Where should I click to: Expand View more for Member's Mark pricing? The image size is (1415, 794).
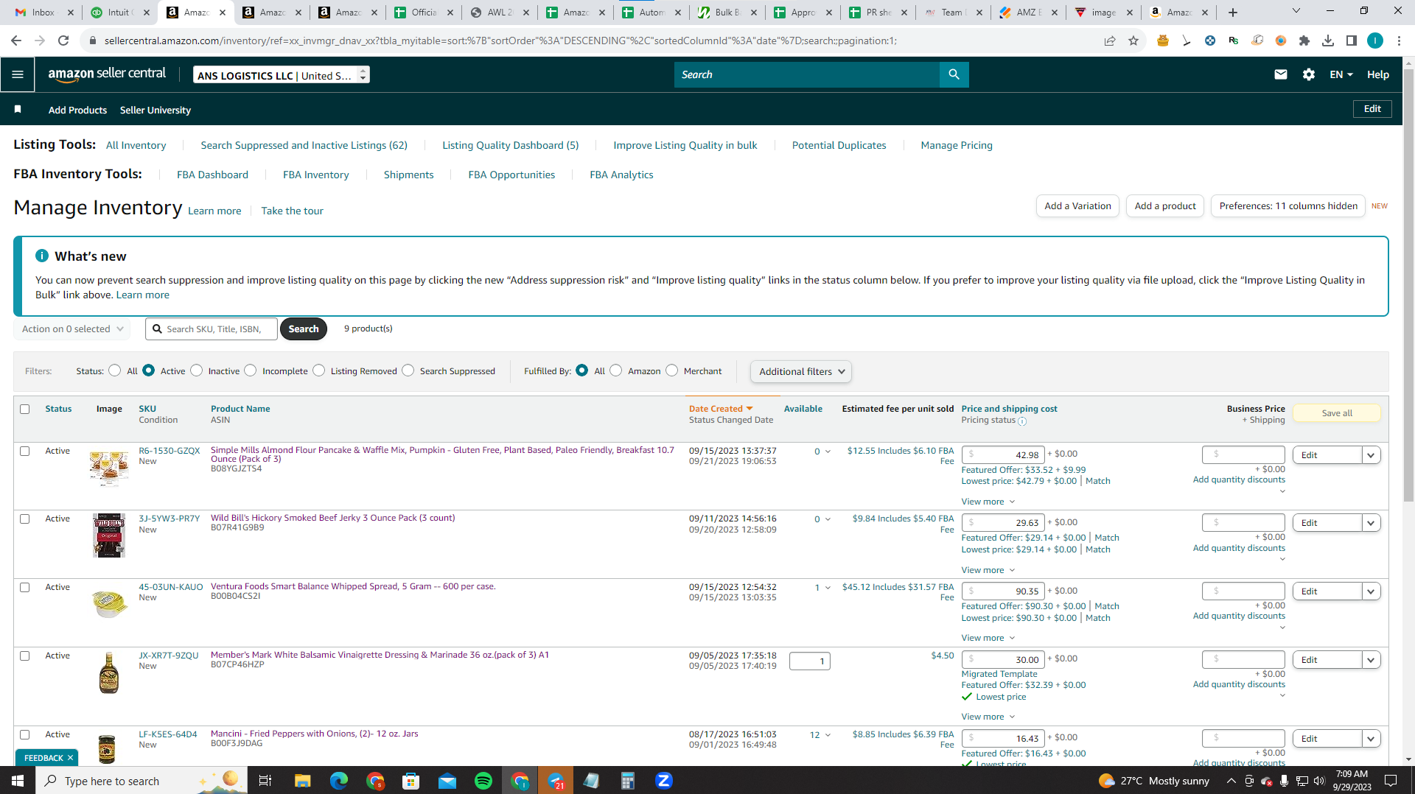click(x=988, y=717)
